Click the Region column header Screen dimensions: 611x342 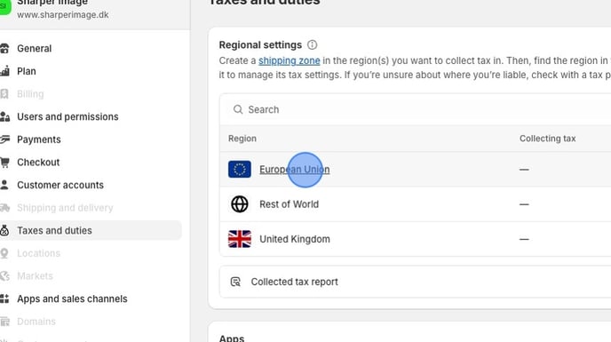(x=242, y=139)
